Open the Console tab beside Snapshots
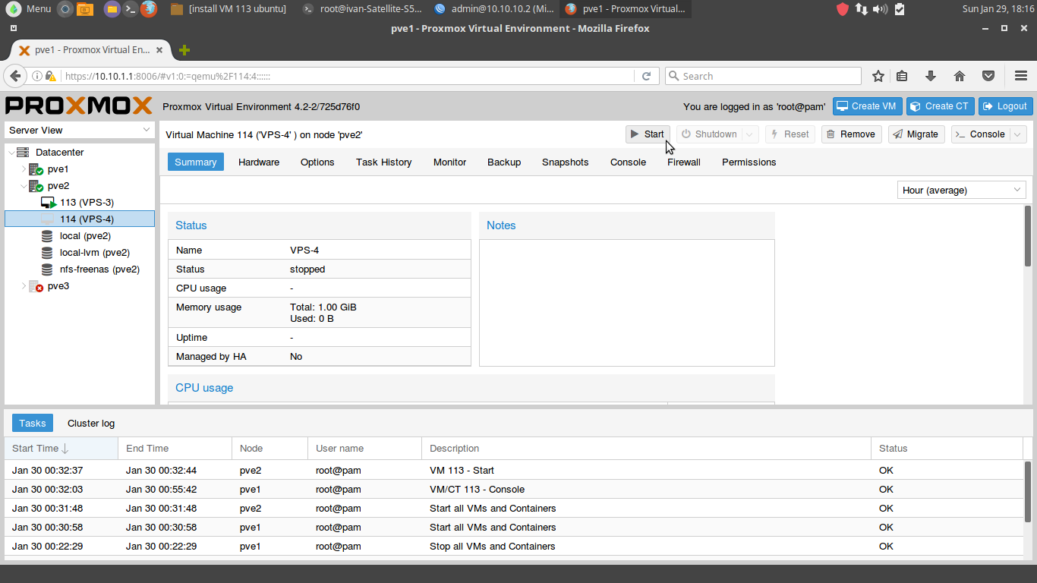The height and width of the screenshot is (583, 1037). pos(629,162)
